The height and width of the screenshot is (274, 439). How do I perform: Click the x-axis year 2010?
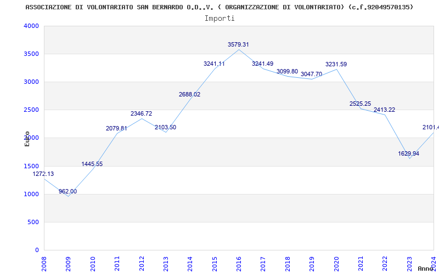(x=93, y=264)
